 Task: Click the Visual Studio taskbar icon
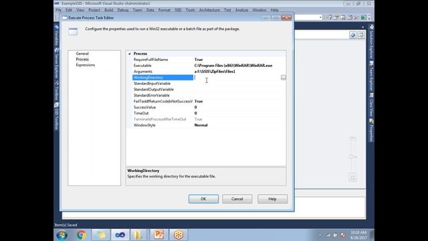point(120,235)
